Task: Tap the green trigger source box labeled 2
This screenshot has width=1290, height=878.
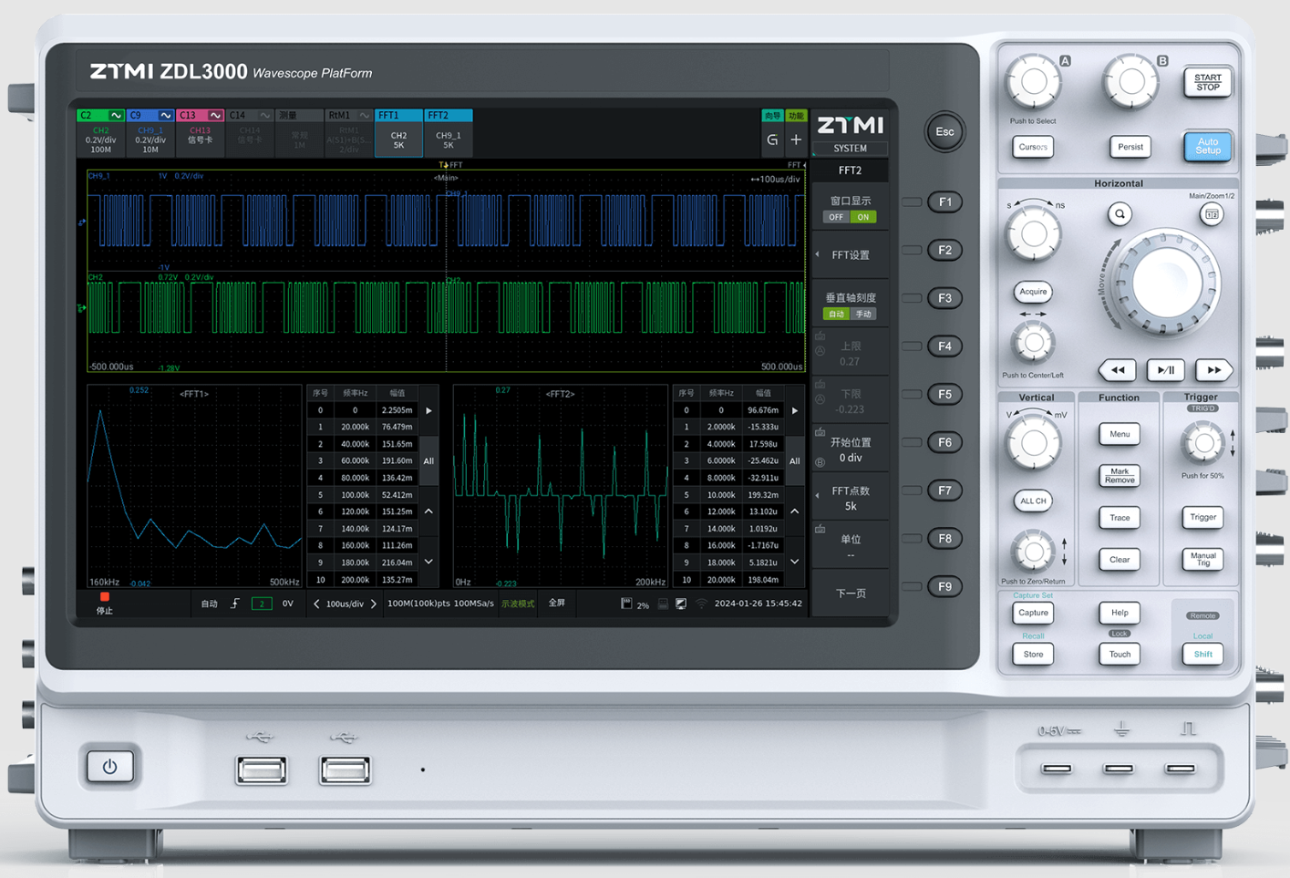Action: (262, 604)
